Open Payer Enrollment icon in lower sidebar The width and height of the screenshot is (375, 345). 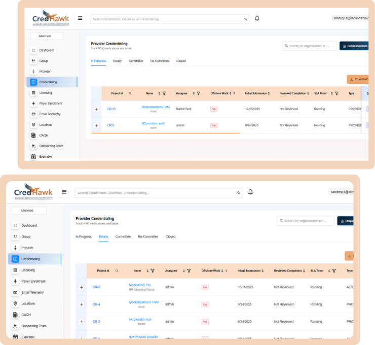(x=15, y=281)
